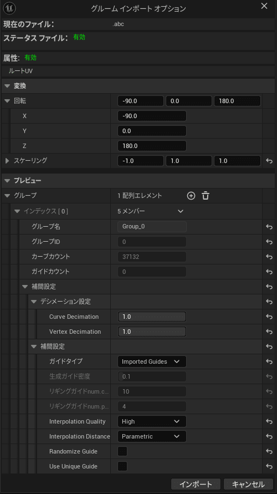Click the リギングガイドnum.p 4 field
This screenshot has height=494, width=277.
point(152,406)
